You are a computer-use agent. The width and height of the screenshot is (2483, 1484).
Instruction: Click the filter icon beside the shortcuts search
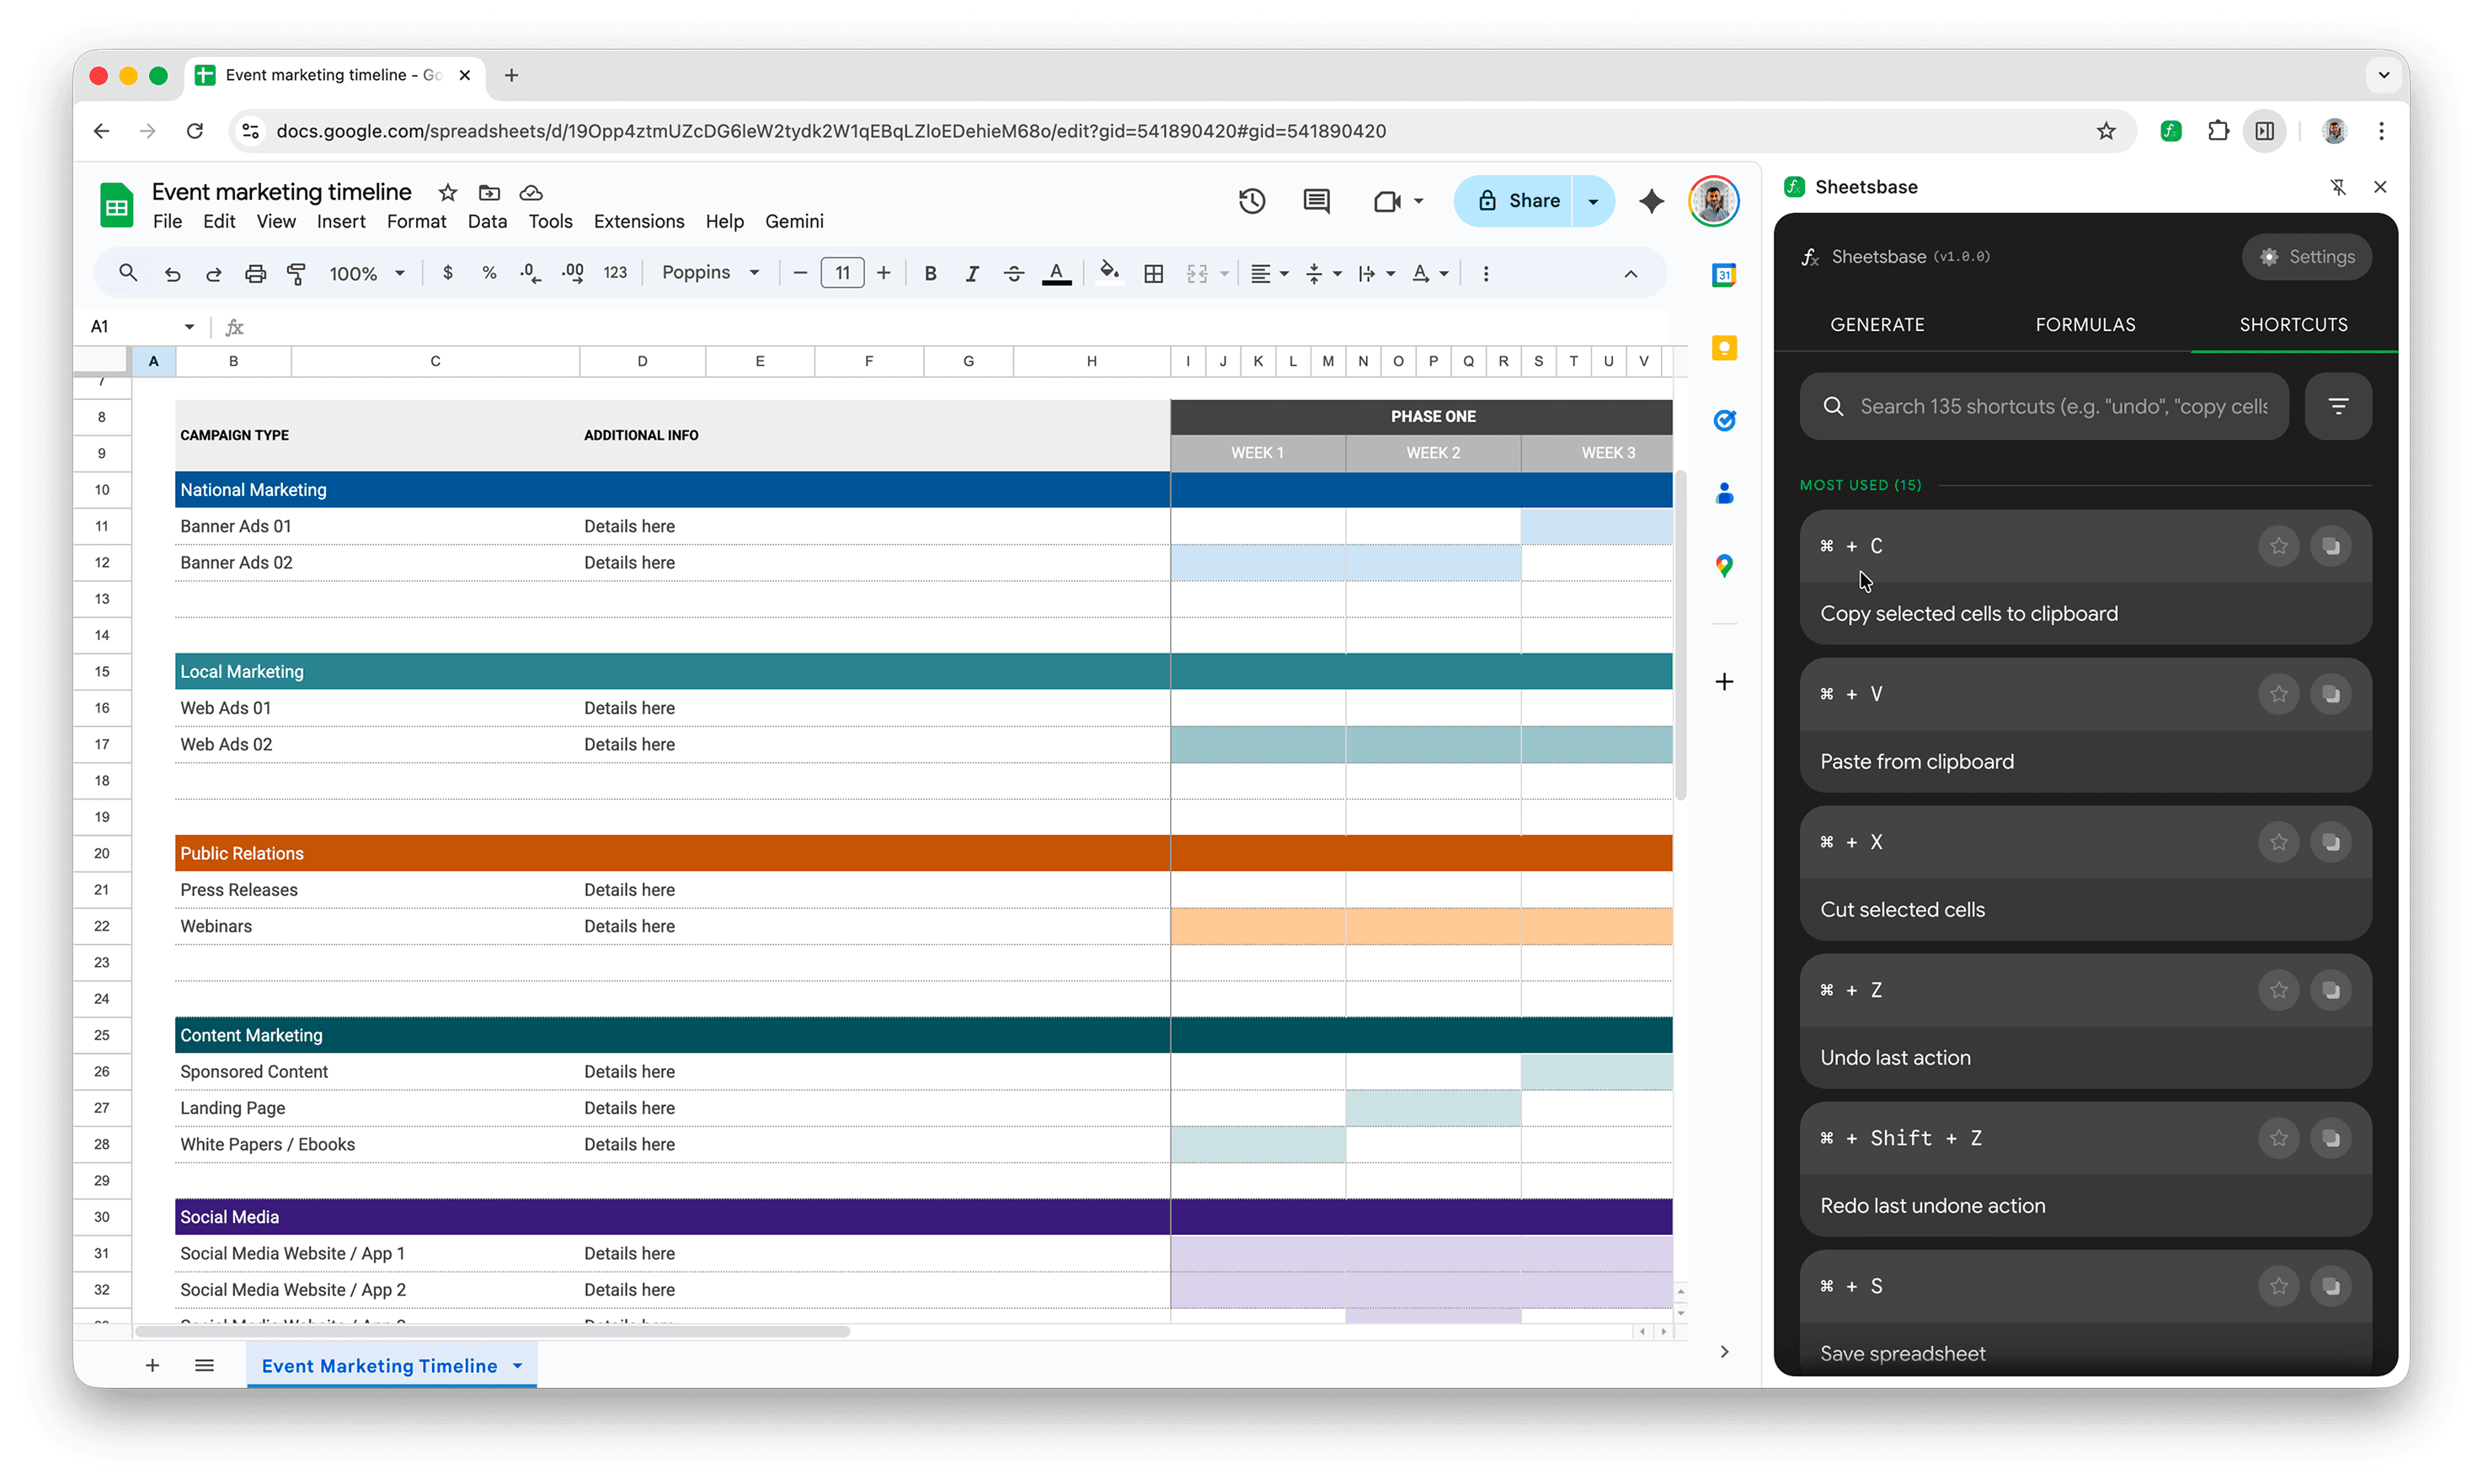point(2339,406)
